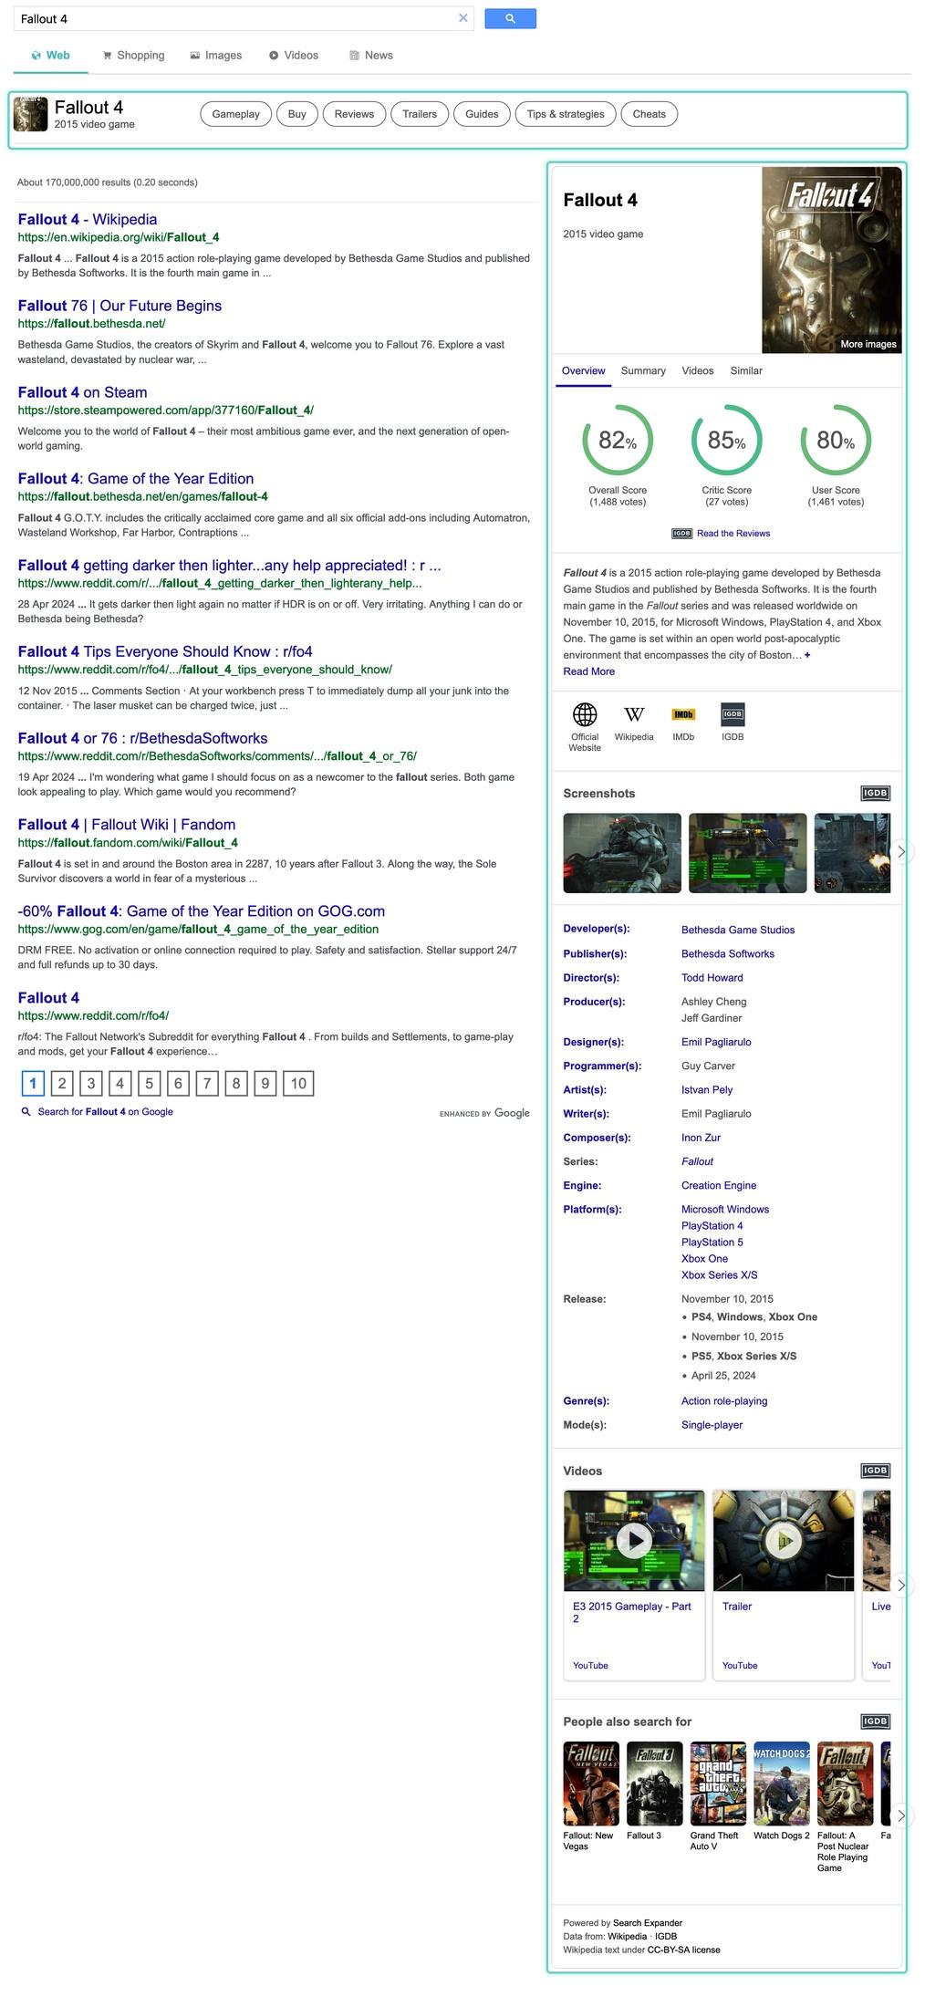This screenshot has height=1997, width=925.
Task: Click the Action role-playing genre link
Action: 724,1400
